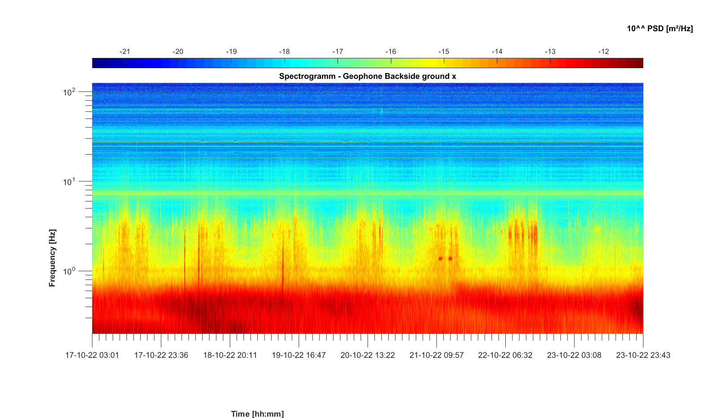The image size is (711, 418).
Task: Click the colorbar tick label '-14'
Action: 497,52
